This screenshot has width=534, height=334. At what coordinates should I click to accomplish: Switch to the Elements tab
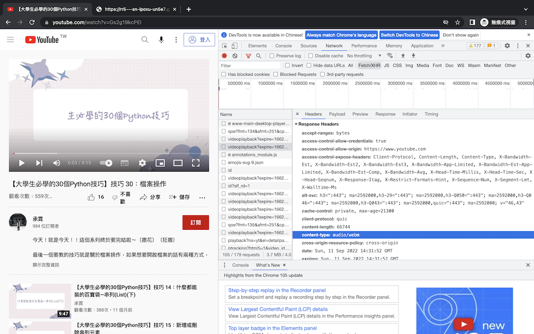coord(257,45)
